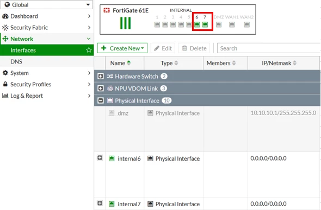
Task: Expand the internal7 row plus button
Action: tap(100, 203)
